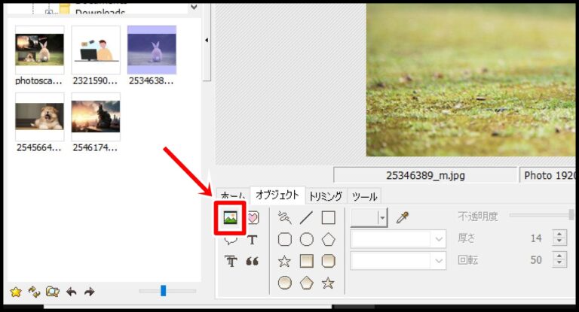
Task: Increase the 回転 rotation value
Action: [559, 256]
